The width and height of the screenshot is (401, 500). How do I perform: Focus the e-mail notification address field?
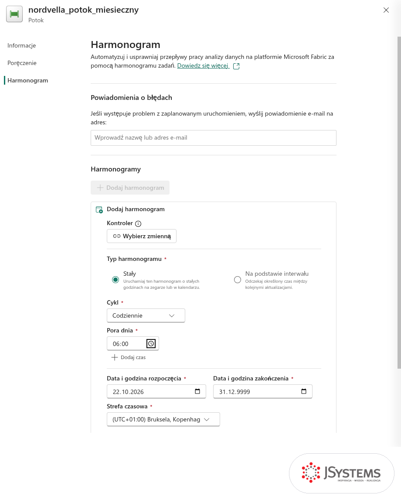point(214,138)
